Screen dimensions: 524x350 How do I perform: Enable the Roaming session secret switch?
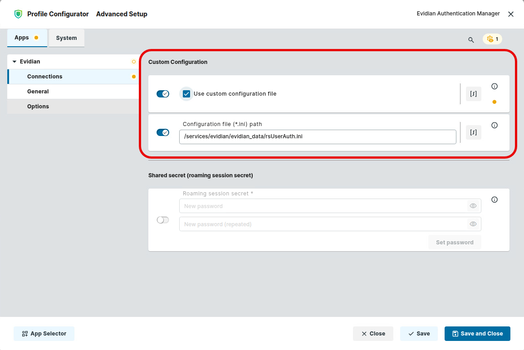click(x=163, y=220)
